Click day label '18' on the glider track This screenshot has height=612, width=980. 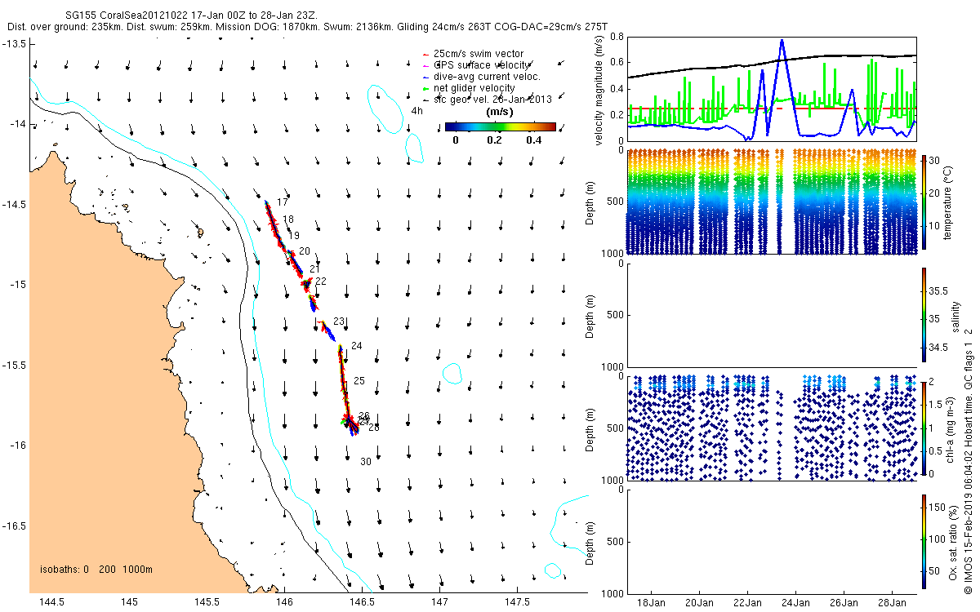tap(288, 220)
